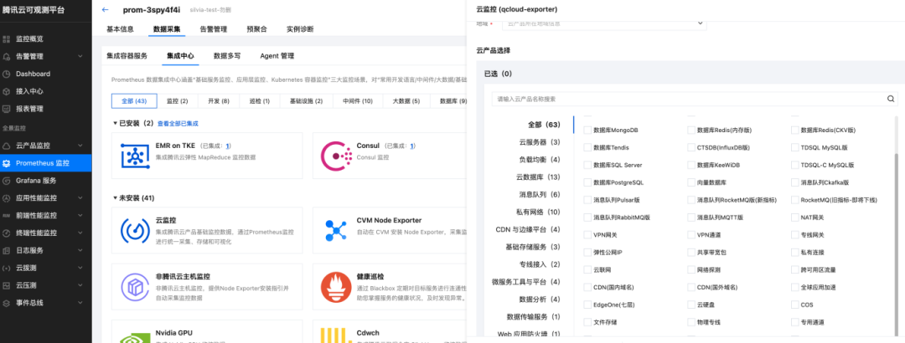Switch to the 告警管理 top tab

click(x=213, y=28)
